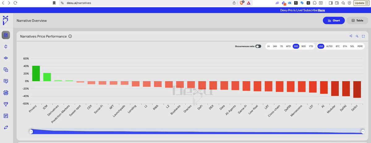
Task: Switch to the Table view
Action: (357, 21)
